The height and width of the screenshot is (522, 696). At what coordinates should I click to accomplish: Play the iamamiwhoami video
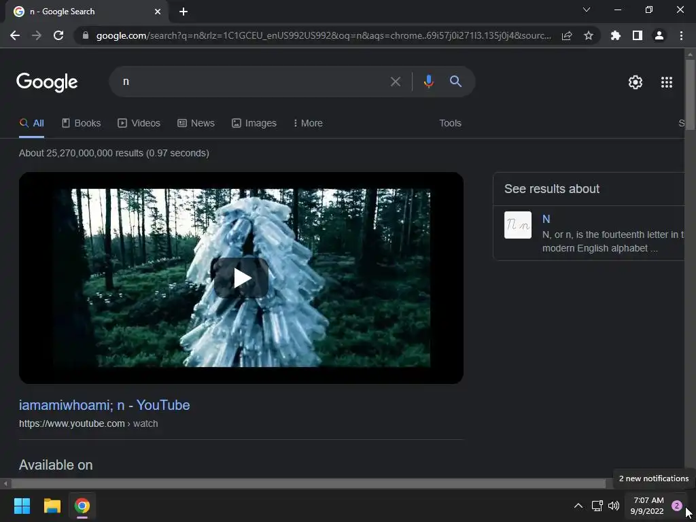tap(241, 278)
